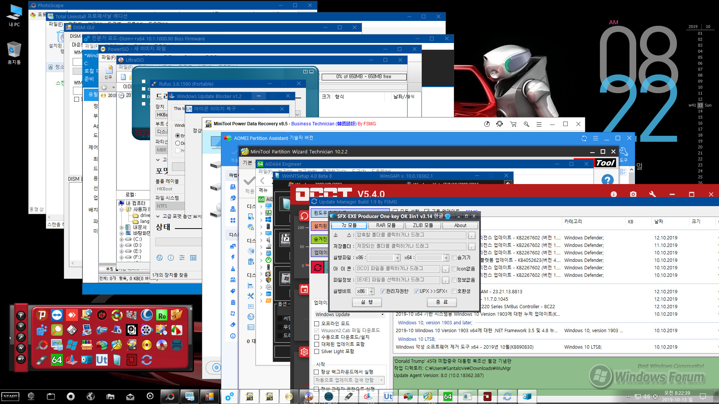Open 자동으로 업데이트 검색 안함 dropdown
Viewport: 719px width, 404px height.
click(350, 380)
